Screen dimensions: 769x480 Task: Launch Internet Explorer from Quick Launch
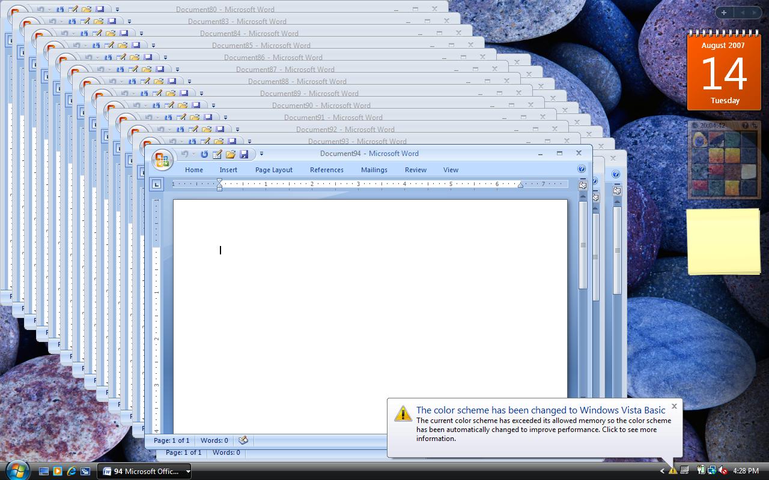71,471
